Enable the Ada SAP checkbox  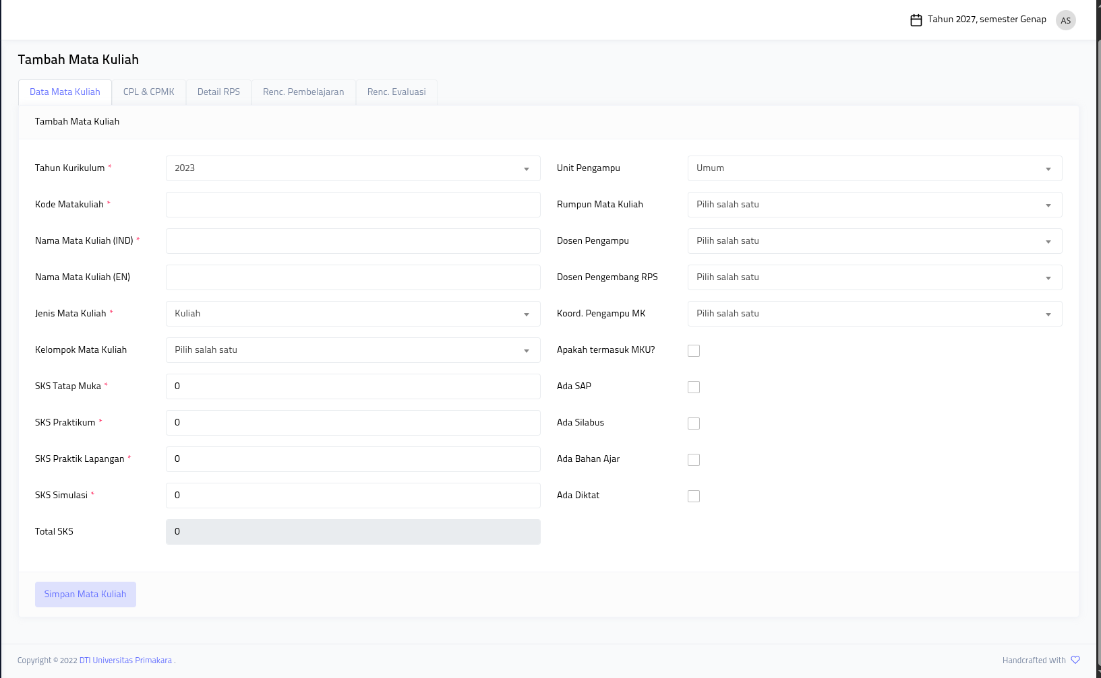point(694,387)
